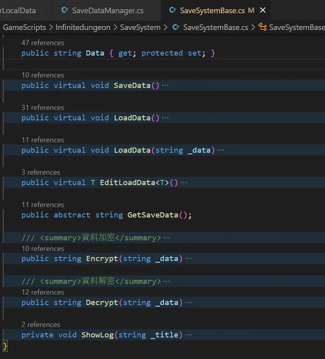This screenshot has height=359, width=325.
Task: Expand the folded 資料解密 summary comment
Action: tap(166, 281)
